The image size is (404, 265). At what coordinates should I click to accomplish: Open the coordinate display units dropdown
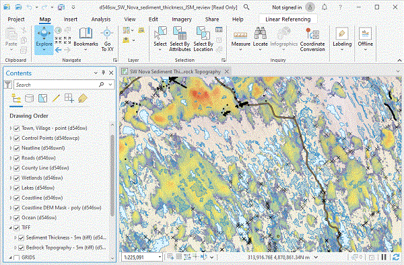pos(316,257)
